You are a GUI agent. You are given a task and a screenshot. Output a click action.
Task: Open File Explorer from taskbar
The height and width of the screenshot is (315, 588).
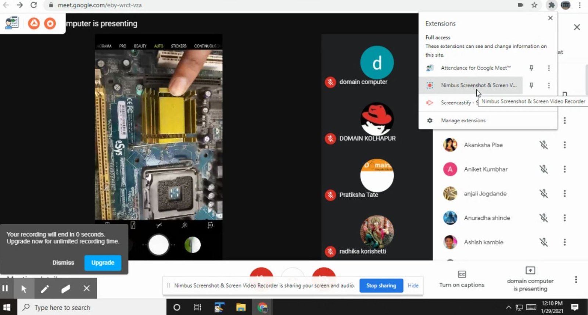coord(241,307)
